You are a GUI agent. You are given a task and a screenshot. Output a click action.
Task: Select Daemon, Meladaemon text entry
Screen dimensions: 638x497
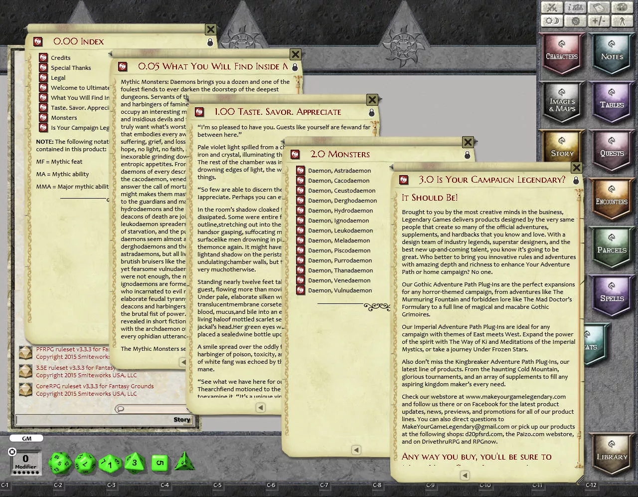pyautogui.click(x=339, y=241)
